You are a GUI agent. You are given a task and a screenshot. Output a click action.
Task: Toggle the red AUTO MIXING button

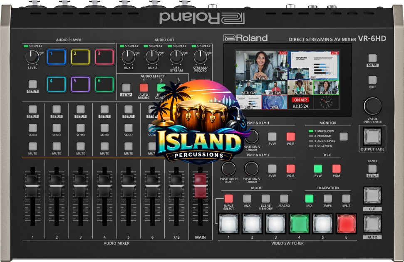144,88
